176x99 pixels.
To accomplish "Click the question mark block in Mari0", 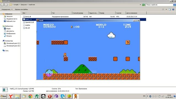I will pyautogui.click(x=128, y=42).
